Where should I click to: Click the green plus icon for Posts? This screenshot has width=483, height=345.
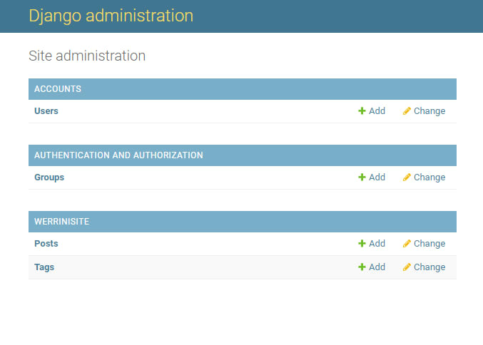[362, 244]
